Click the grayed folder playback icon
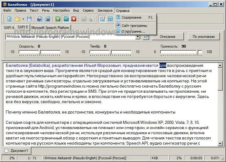 (92, 19)
